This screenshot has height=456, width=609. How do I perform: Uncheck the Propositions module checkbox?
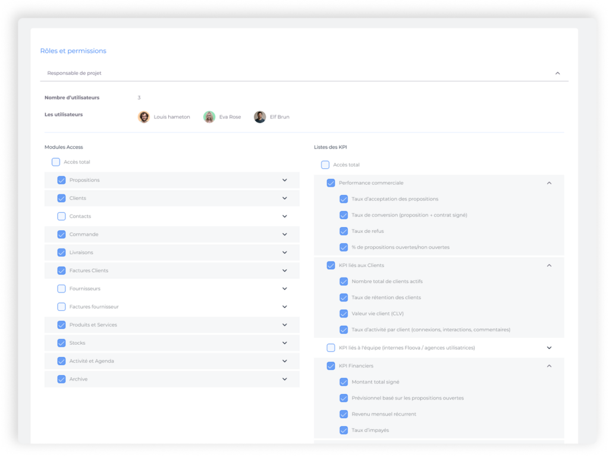point(61,180)
